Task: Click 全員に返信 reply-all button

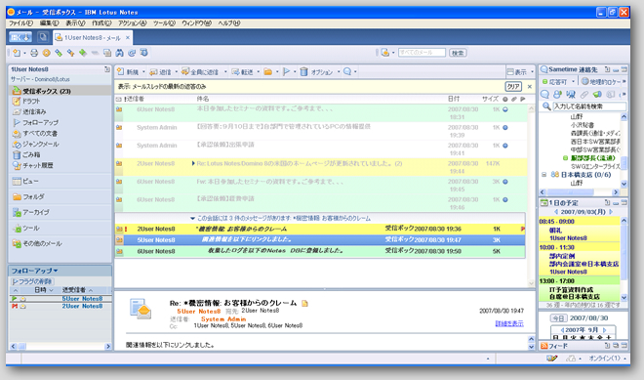Action: [x=200, y=72]
